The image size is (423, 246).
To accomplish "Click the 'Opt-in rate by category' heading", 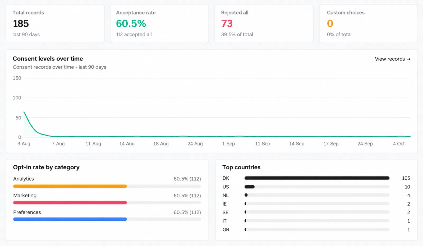I will click(x=46, y=167).
